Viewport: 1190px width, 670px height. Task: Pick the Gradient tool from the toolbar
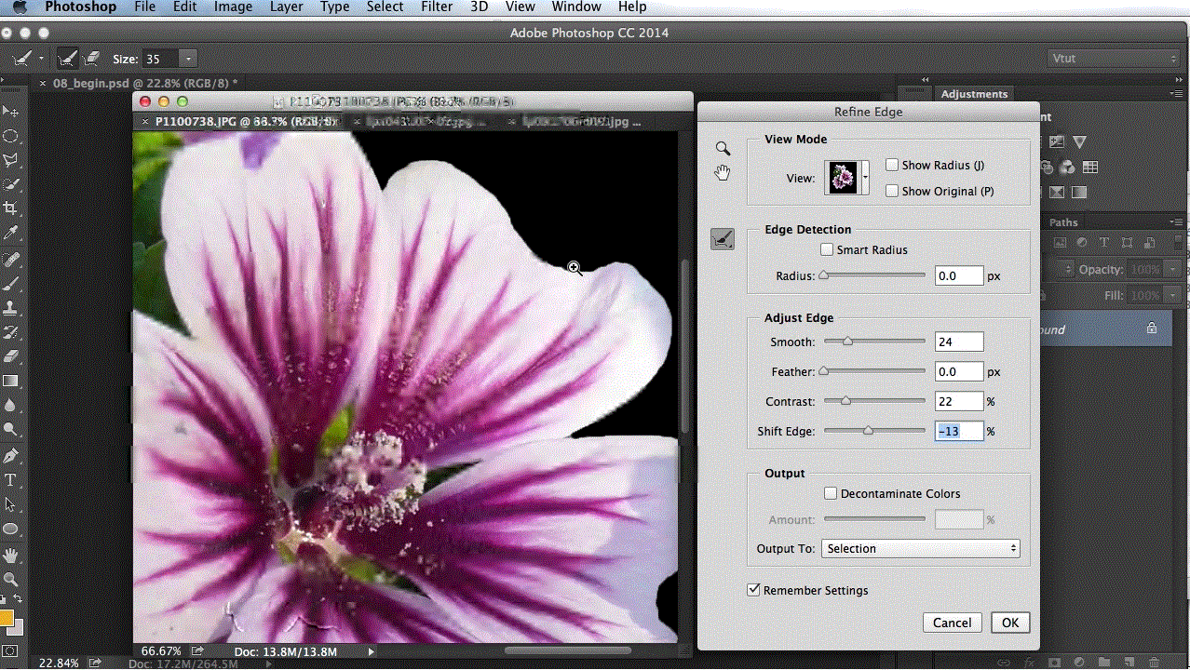click(12, 380)
